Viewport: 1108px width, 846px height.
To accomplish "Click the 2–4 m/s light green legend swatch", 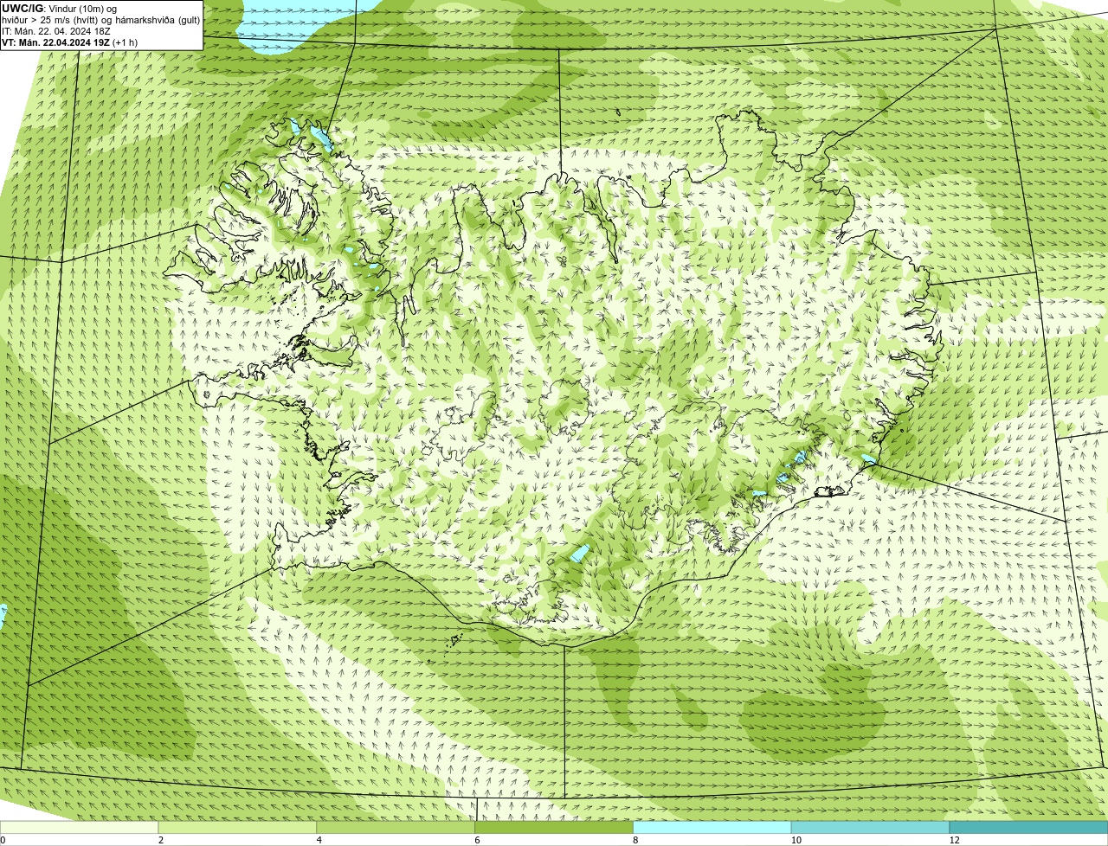I will point(237,828).
